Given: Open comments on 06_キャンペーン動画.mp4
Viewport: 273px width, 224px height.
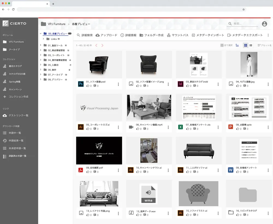Looking at the screenshot, I should 145,129.
